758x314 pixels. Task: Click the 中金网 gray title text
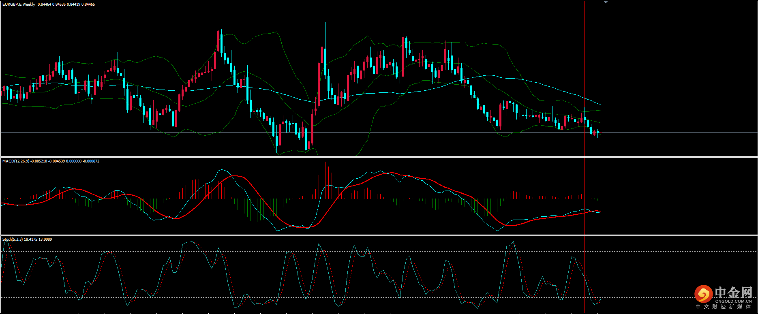[x=733, y=292]
